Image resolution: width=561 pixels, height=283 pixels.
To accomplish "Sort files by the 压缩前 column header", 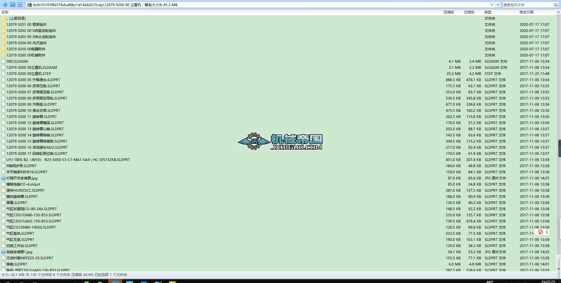I will pyautogui.click(x=449, y=12).
